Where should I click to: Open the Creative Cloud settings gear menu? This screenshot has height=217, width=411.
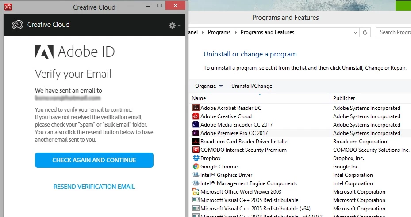click(174, 25)
